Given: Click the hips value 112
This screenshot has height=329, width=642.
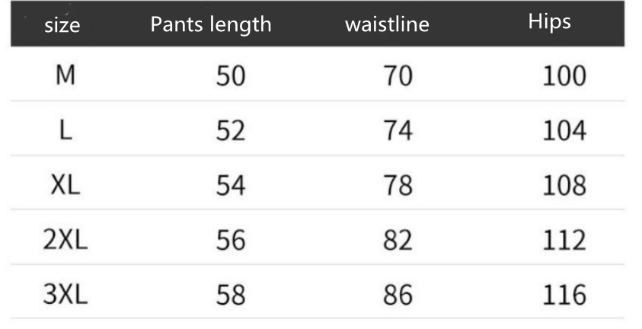Looking at the screenshot, I should tap(564, 241).
